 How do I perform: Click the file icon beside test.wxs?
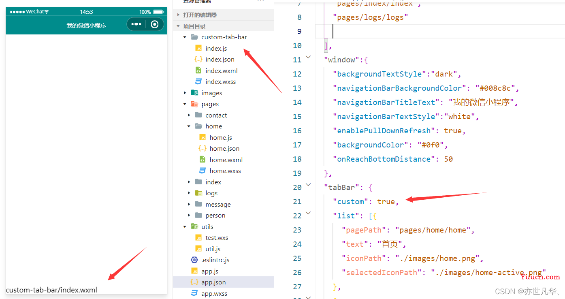pyautogui.click(x=198, y=237)
